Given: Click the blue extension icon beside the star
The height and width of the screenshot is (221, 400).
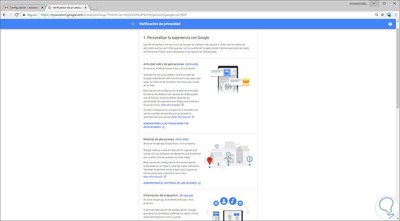Looking at the screenshot, I should (x=389, y=15).
